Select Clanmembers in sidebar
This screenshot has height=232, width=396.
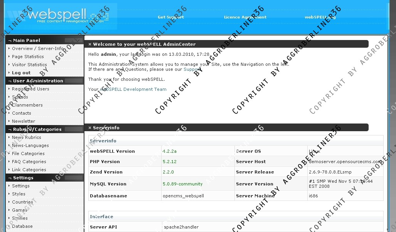[x=27, y=105]
